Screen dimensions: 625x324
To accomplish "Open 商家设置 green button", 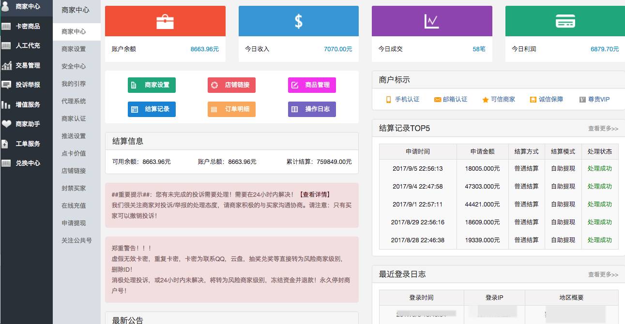I will [152, 85].
